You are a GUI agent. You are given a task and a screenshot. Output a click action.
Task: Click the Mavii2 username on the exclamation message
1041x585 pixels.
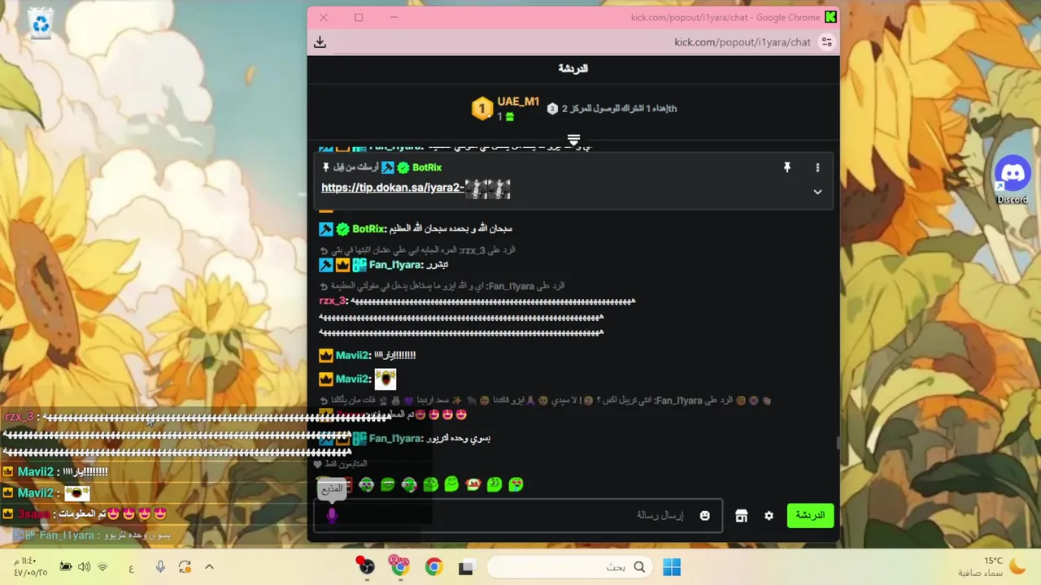point(353,356)
